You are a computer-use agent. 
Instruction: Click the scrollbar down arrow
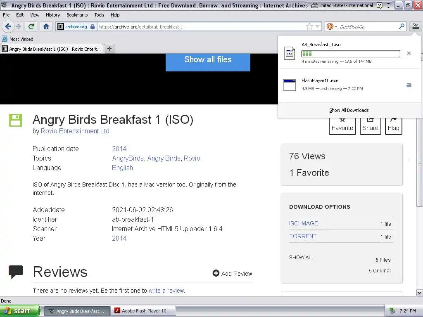[x=420, y=293]
